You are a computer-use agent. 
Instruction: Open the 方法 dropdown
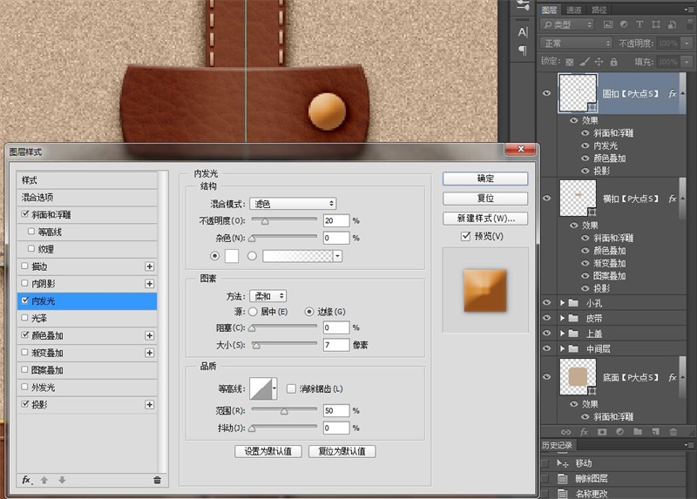[268, 296]
